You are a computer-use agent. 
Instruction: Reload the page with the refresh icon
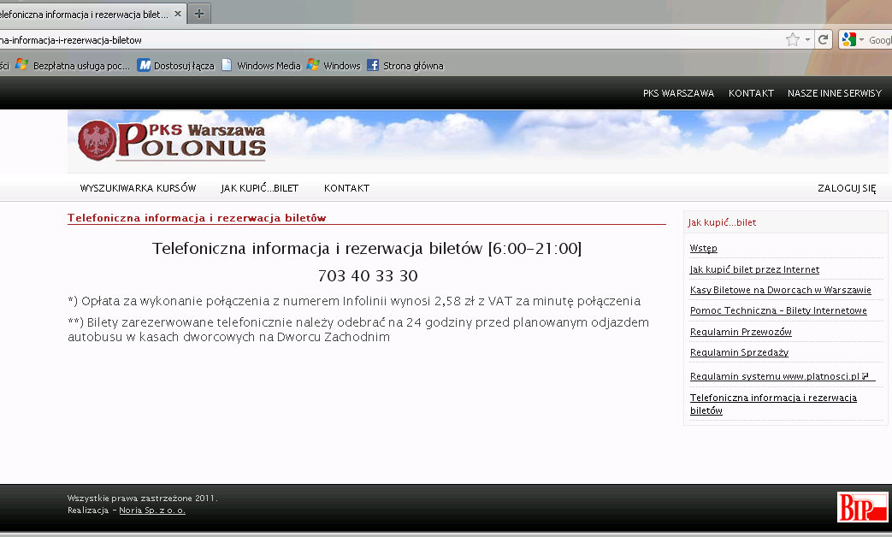pos(824,39)
